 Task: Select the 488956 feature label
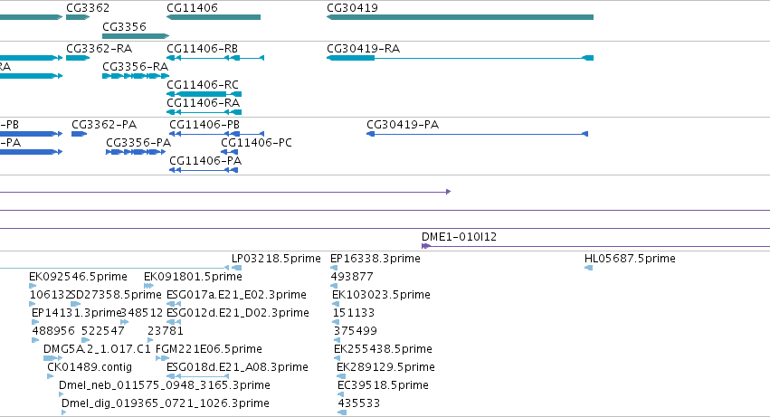(53, 331)
